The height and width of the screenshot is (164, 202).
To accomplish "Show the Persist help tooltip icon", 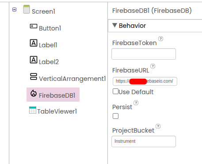I will [x=136, y=103].
